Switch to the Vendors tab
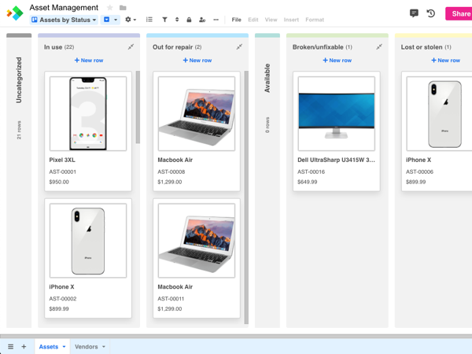The image size is (472, 354). (86, 347)
